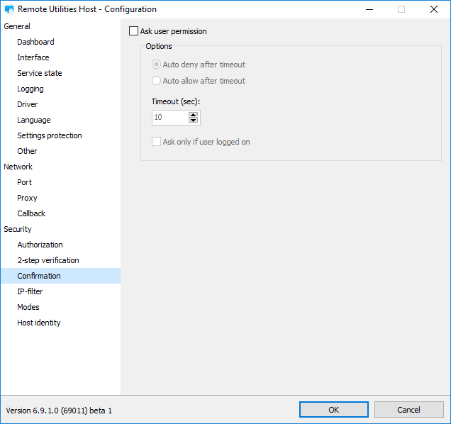Toggle Ask only if user logged on
Viewport: 451px width, 424px height.
click(157, 142)
